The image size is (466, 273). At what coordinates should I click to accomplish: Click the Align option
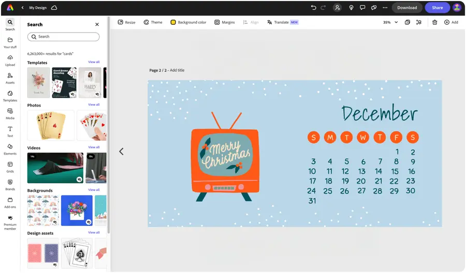tap(251, 22)
